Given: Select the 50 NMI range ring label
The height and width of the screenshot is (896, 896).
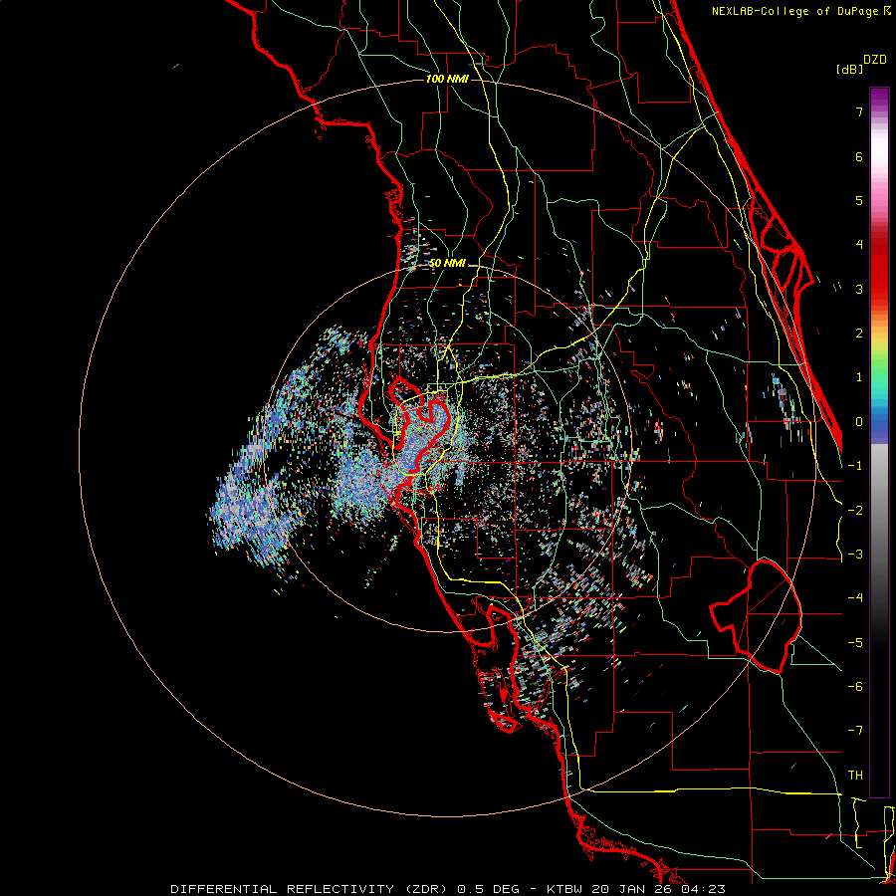Looking at the screenshot, I should (x=447, y=264).
